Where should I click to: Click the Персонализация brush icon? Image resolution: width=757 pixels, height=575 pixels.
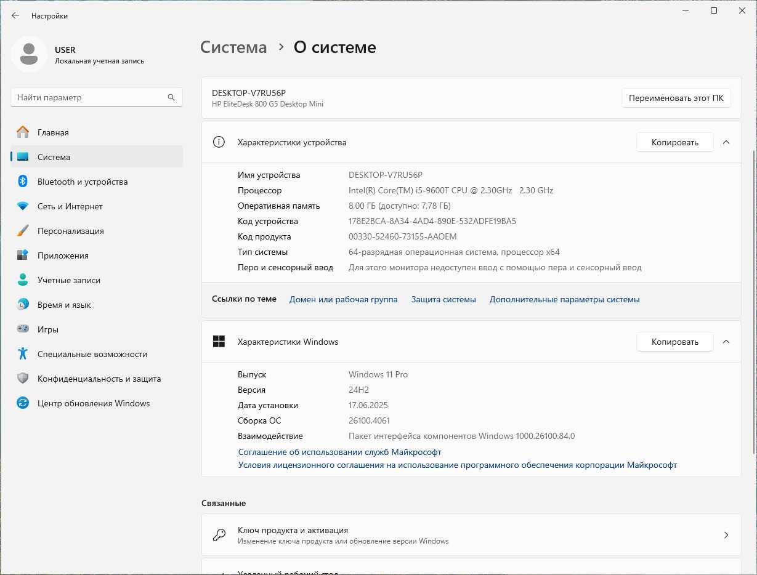(23, 231)
